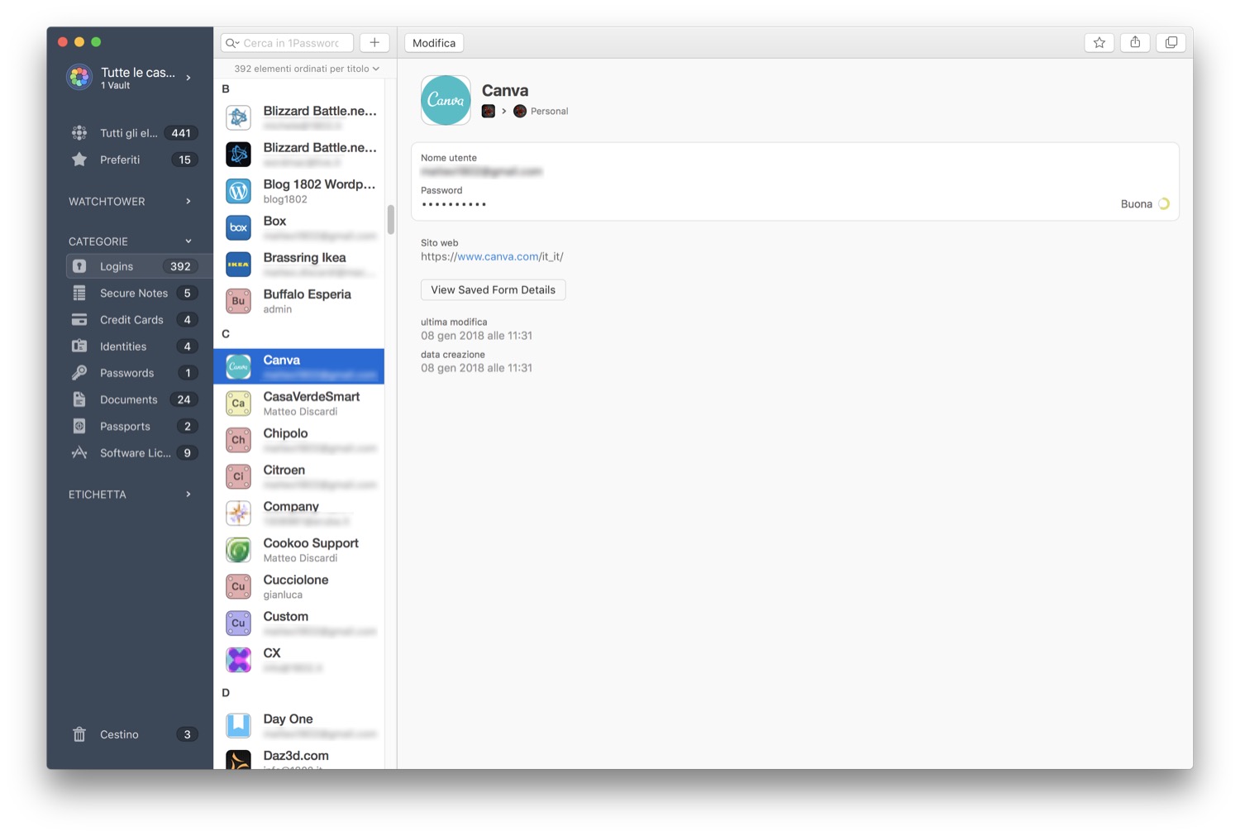Click the item list scrollbar
This screenshot has height=836, width=1240.
click(390, 220)
